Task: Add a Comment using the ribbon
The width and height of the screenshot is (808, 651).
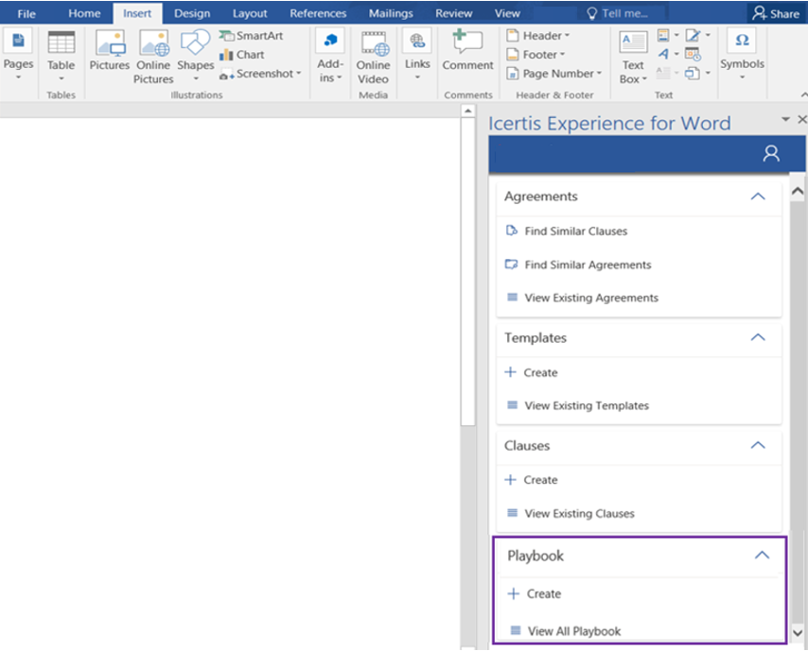Action: click(x=467, y=51)
